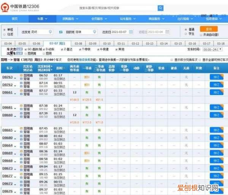Enable auto-query checkbox beside query button
The height and width of the screenshot is (195, 228).
coord(201,35)
